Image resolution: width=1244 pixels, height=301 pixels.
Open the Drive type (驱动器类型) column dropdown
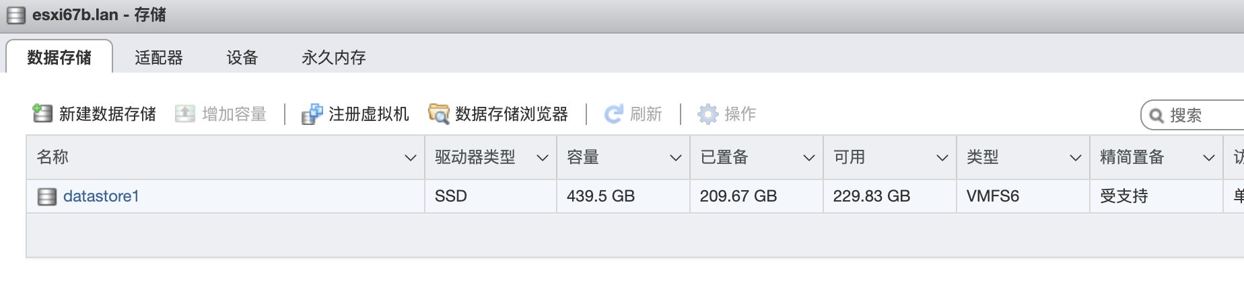(x=542, y=158)
